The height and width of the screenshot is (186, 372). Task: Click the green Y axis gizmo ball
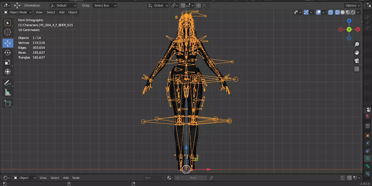pyautogui.click(x=349, y=29)
